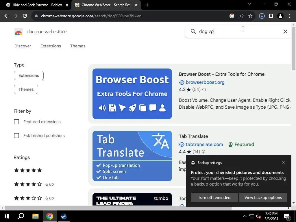Click the Backup settings gear icon
Screen dimensions: 296x222
click(193, 163)
